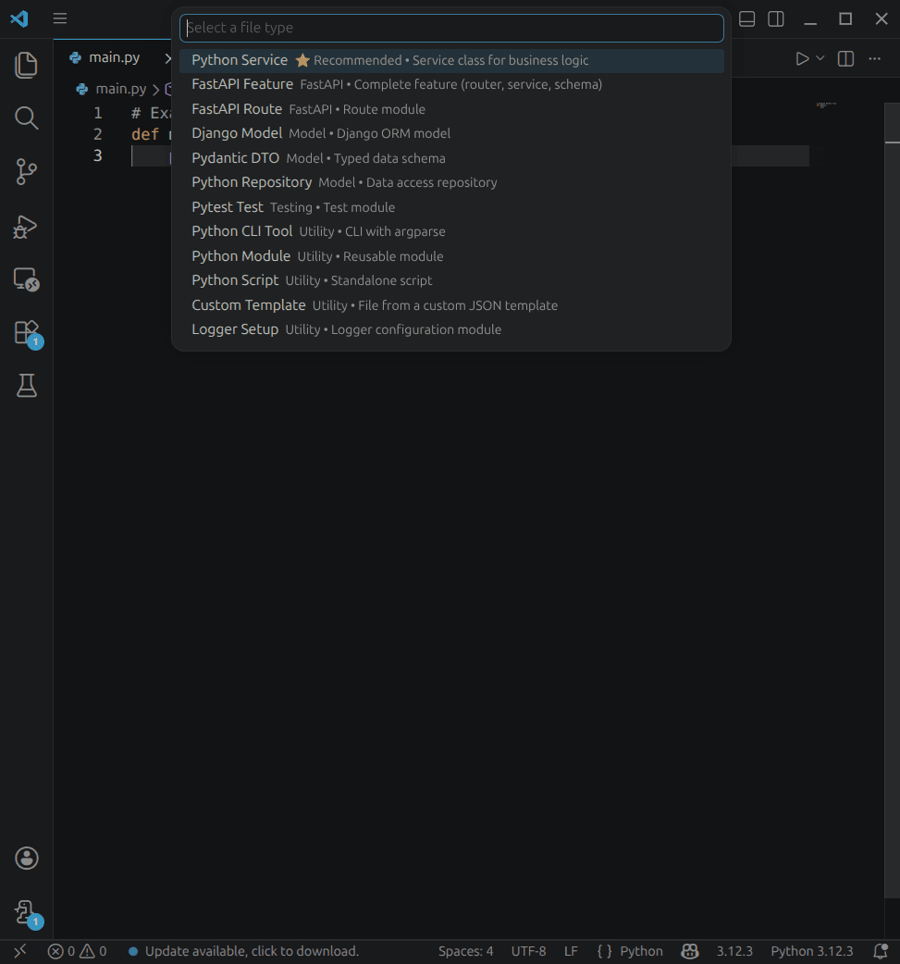
Task: Click the Accounts icon in activity bar
Action: [26, 859]
